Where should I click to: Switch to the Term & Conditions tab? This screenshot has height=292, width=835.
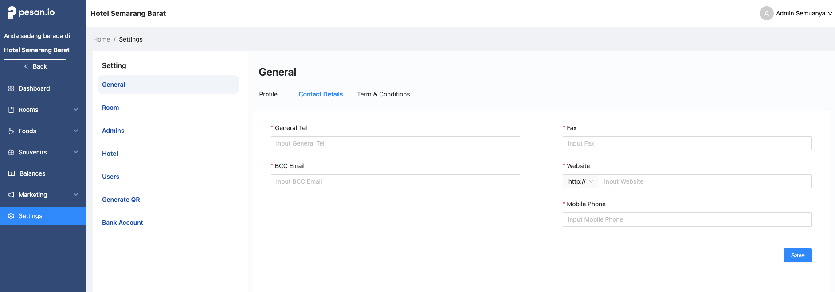click(x=383, y=94)
